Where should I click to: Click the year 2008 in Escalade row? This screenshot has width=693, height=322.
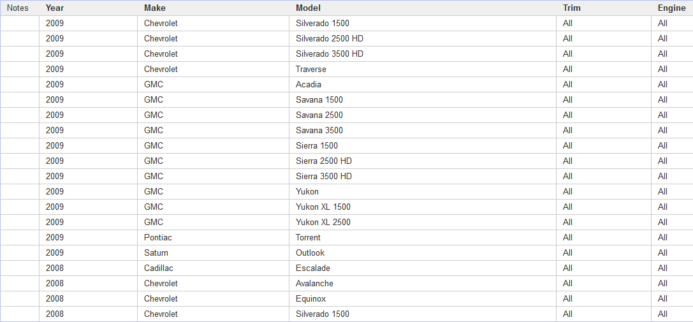[89, 268]
